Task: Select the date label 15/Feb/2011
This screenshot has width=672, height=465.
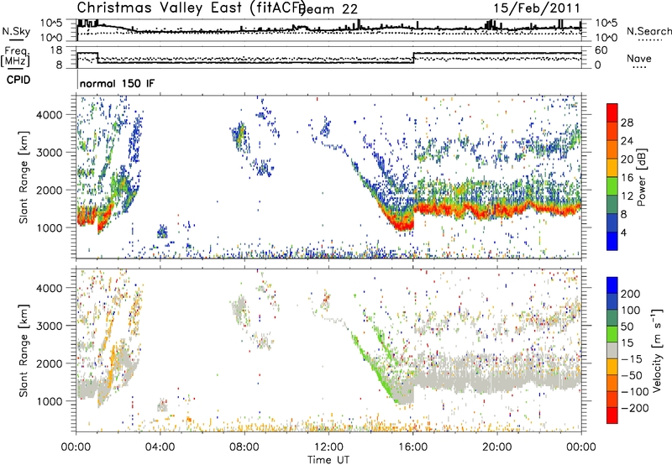Action: click(x=537, y=8)
